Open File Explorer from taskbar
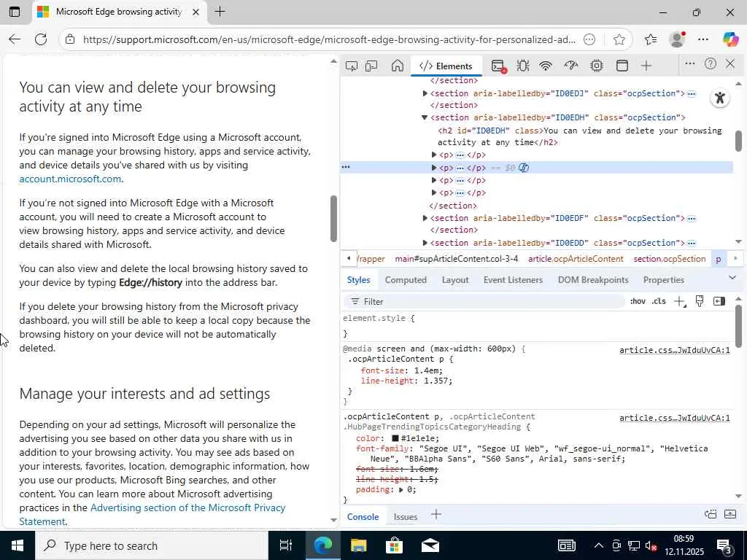 (358, 545)
